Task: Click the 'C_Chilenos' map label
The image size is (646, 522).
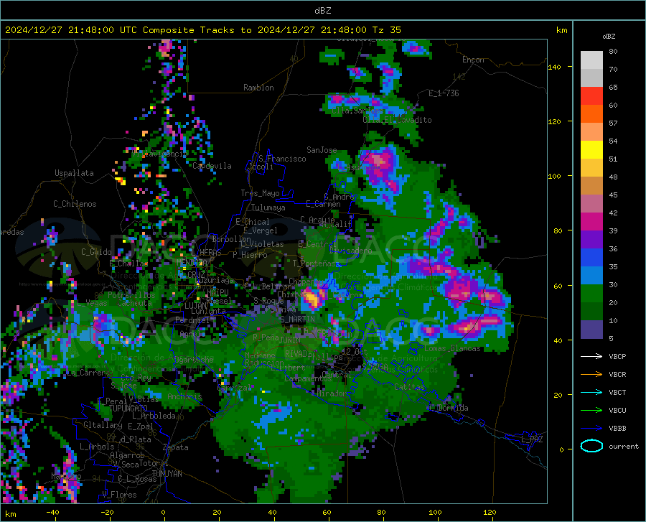Action: 75,204
